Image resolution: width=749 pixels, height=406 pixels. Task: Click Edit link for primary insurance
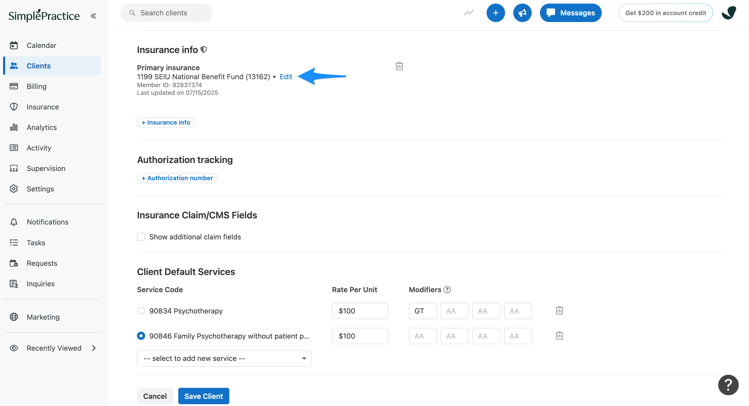tap(286, 76)
